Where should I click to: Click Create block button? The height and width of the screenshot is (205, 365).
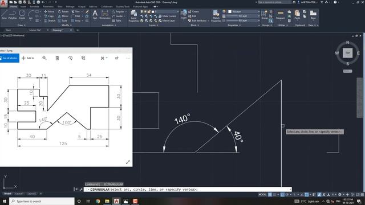(x=193, y=11)
